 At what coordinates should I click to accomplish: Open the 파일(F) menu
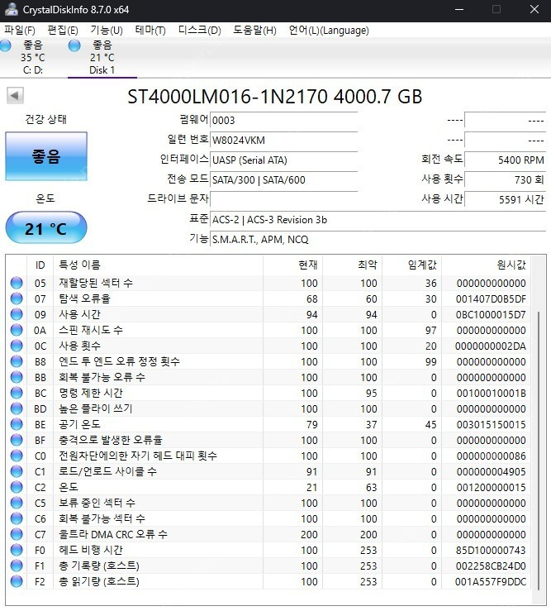point(20,31)
